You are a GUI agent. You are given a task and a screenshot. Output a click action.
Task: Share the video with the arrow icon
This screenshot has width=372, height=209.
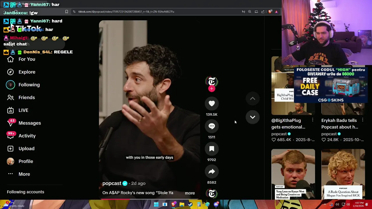tap(212, 171)
